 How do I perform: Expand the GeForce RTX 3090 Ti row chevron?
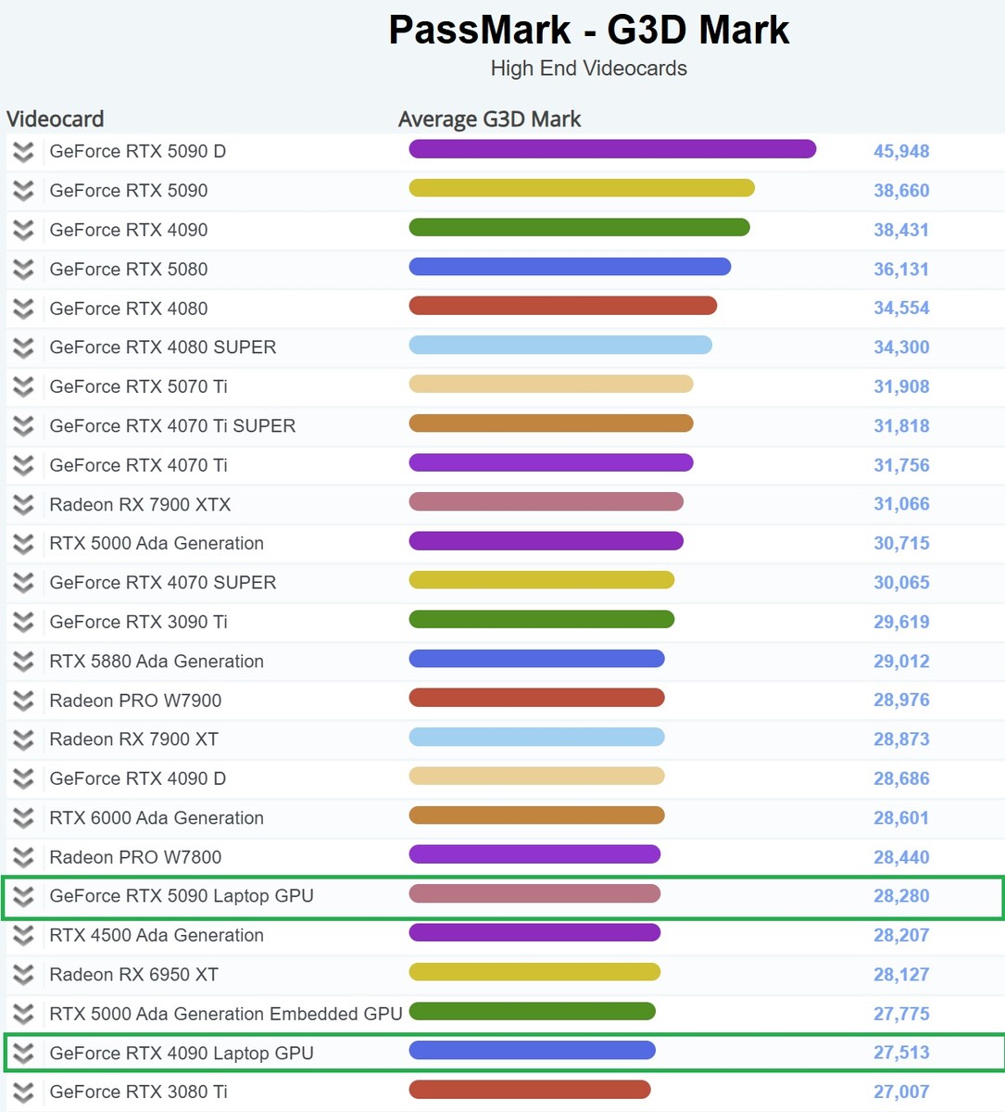point(23,622)
